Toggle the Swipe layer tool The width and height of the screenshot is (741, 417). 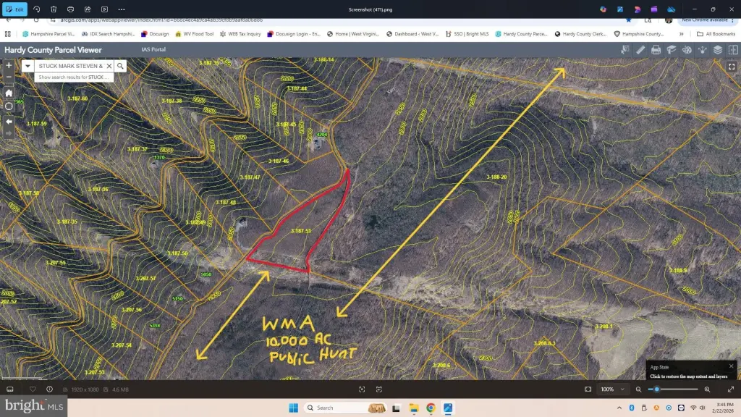point(732,50)
